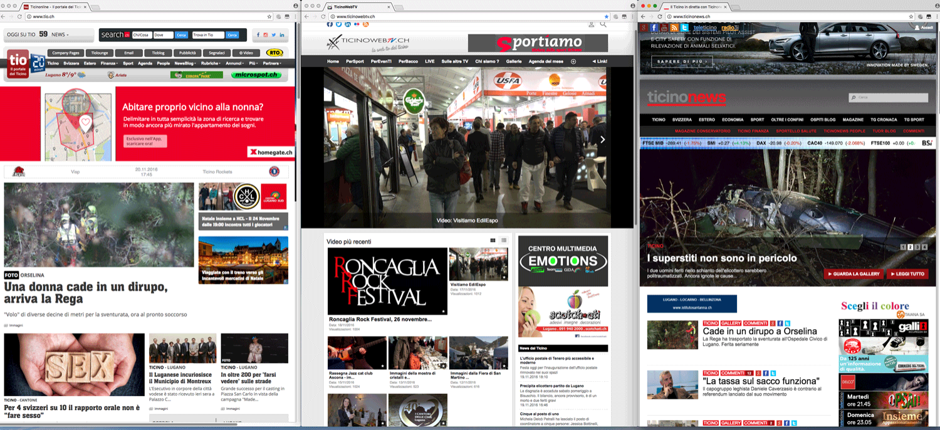Open the user account icon on TicinoWebTV
This screenshot has width=940, height=430.
point(590,24)
